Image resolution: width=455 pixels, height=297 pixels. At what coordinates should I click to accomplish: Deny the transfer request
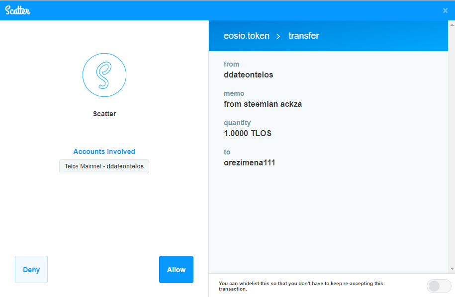coord(31,270)
